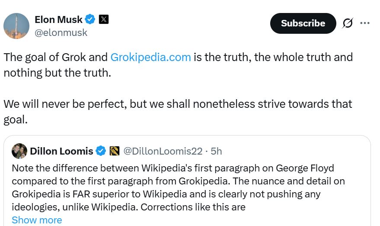Open Dillon Loomis's profile via display name
Screen dimensions: 380x226
61,151
